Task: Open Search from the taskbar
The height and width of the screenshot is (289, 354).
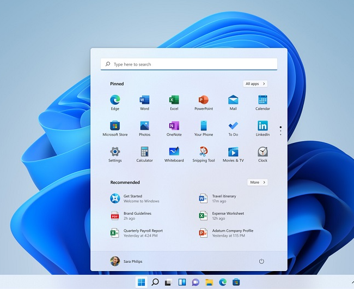Action: 155,282
